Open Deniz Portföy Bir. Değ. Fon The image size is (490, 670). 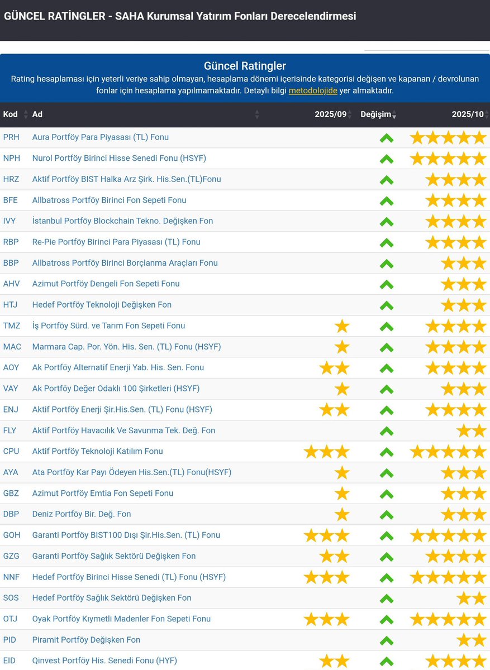coord(82,514)
